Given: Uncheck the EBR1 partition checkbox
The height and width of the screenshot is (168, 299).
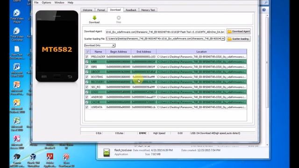Looking at the screenshot, I should [x=87, y=67].
